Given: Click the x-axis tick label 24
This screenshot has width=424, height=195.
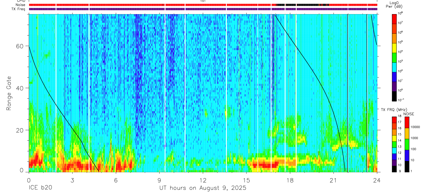Looking at the screenshot, I should 377,180.
